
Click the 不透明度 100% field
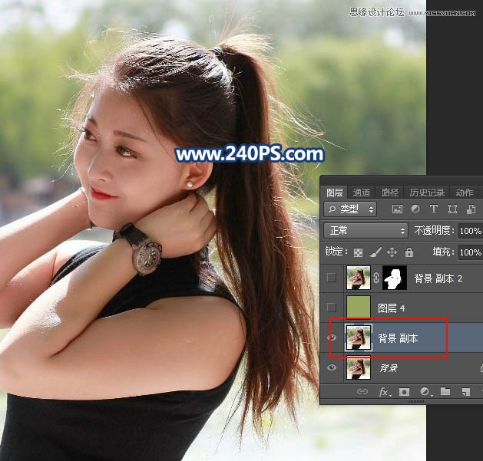(x=470, y=230)
